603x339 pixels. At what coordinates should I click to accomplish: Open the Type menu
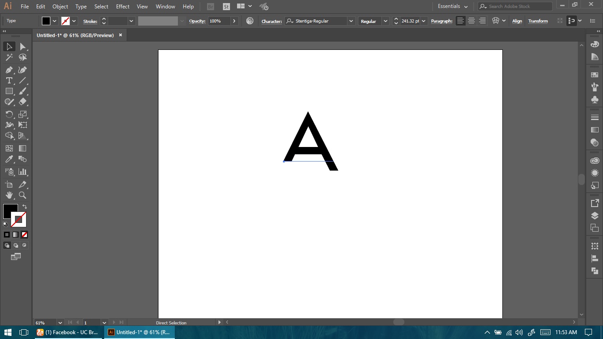[81, 7]
